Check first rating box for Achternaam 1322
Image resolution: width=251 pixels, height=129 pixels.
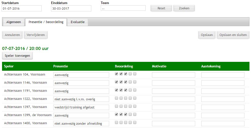[x=116, y=98]
